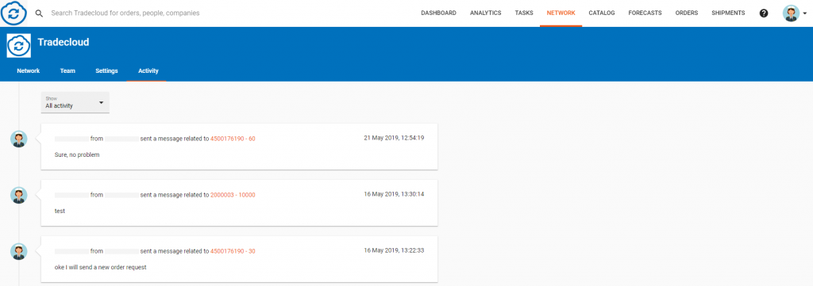This screenshot has height=286, width=813.
Task: Open the help question mark icon
Action: click(x=764, y=13)
